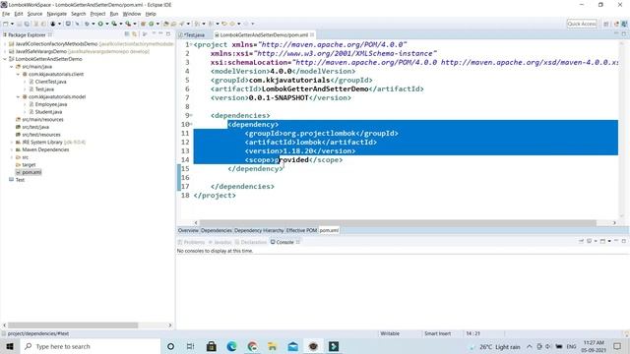This screenshot has height=354, width=630.
Task: Open the Problems view tab
Action: 191,242
